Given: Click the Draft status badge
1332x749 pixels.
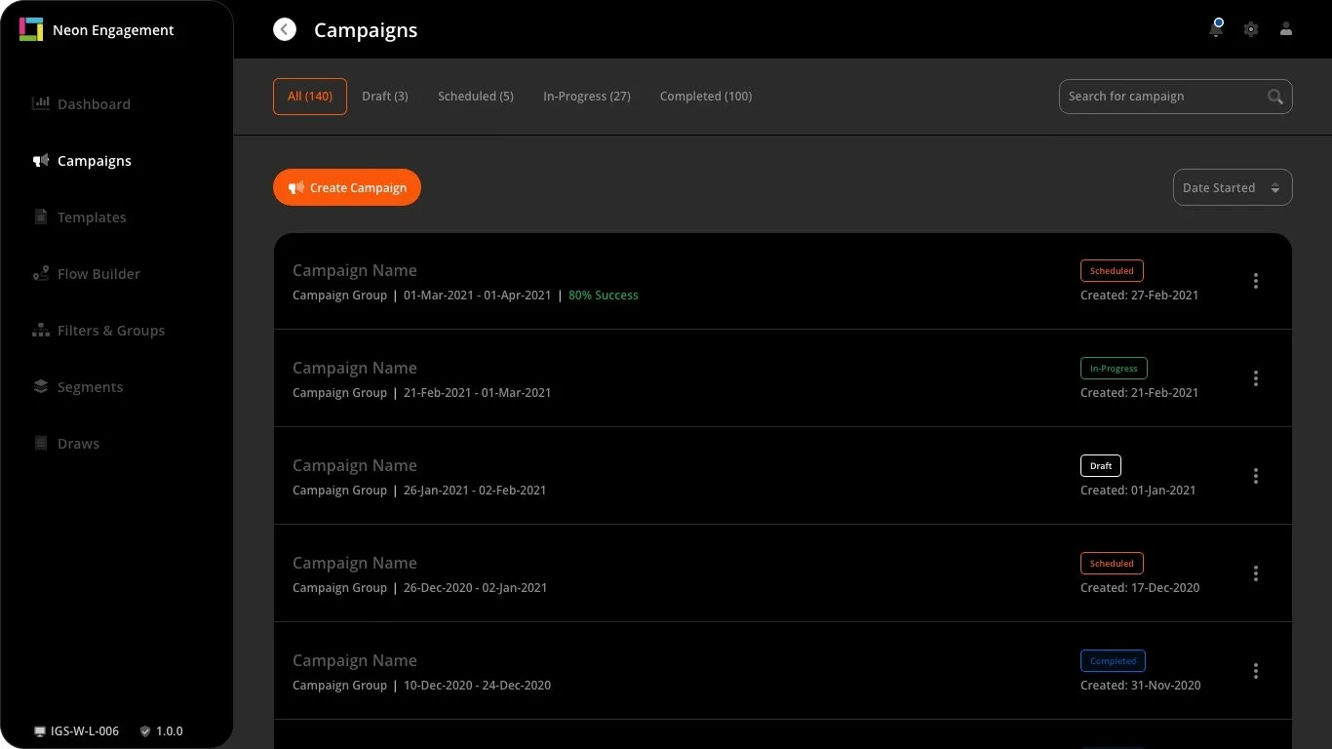Looking at the screenshot, I should click(1101, 466).
